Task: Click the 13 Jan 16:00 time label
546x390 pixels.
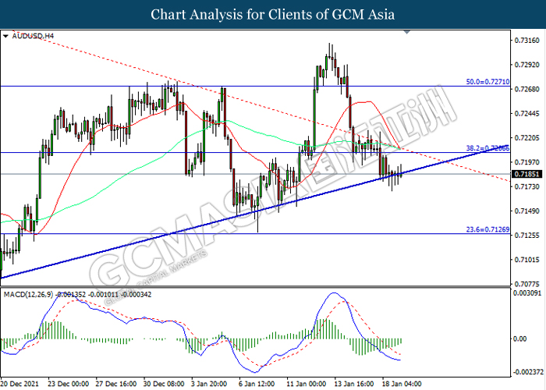Action: (x=354, y=384)
